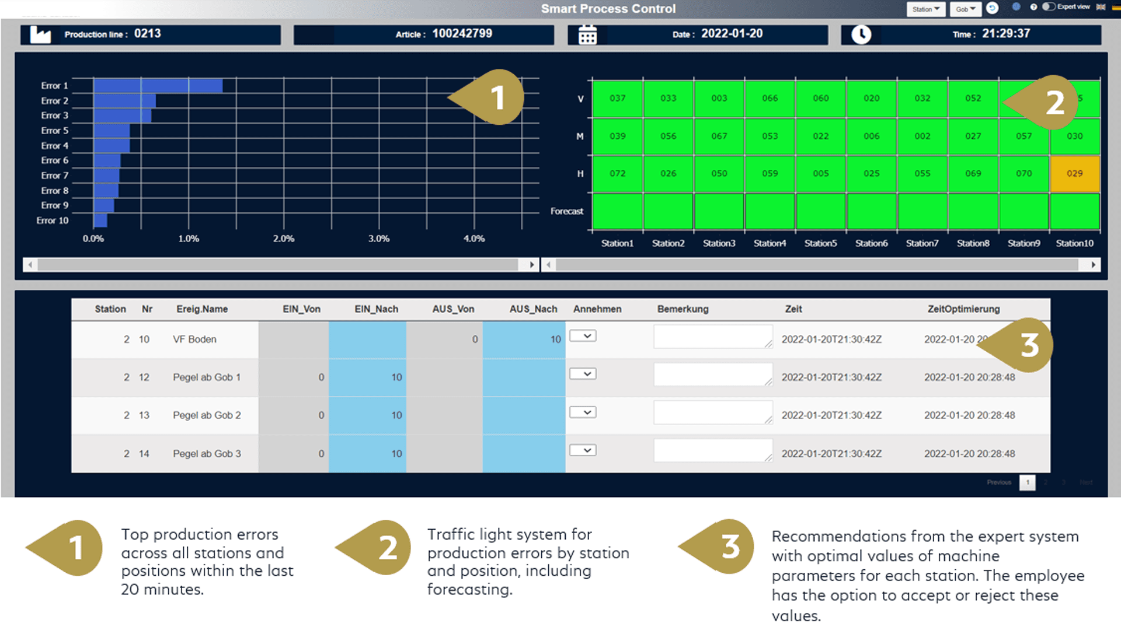The image size is (1121, 630).
Task: Open Annehmen dropdown for VF Boden row
Action: [x=583, y=336]
